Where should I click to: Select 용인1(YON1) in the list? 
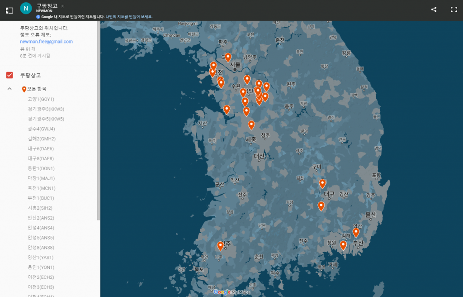[x=41, y=267]
